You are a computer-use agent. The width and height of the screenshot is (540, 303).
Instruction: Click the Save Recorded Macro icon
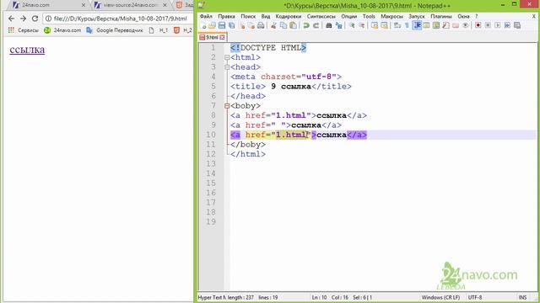517,25
